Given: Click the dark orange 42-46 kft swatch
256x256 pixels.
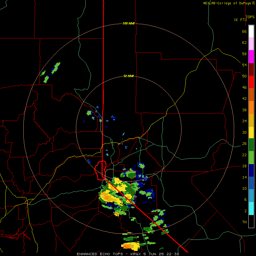Looking at the screenshot, I should point(251,94).
